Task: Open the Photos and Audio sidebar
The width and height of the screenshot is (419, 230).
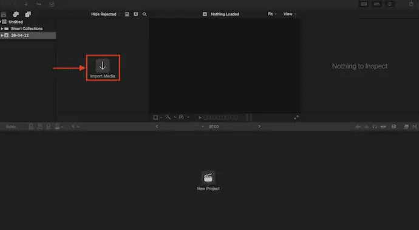Action: pos(16,14)
